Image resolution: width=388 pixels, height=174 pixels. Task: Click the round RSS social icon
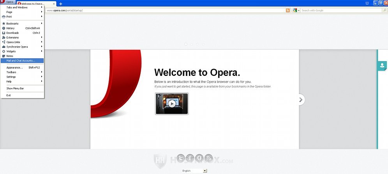coord(208,158)
